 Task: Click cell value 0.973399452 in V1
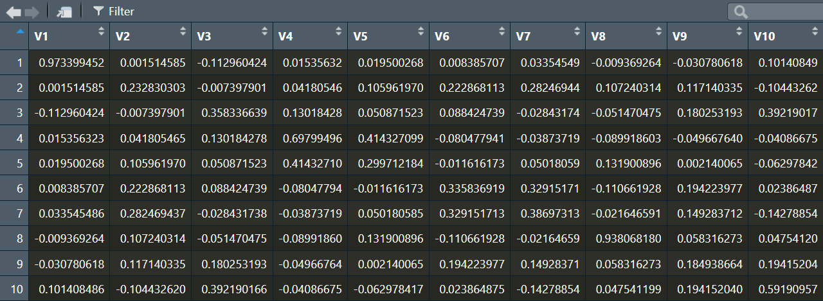click(x=71, y=63)
